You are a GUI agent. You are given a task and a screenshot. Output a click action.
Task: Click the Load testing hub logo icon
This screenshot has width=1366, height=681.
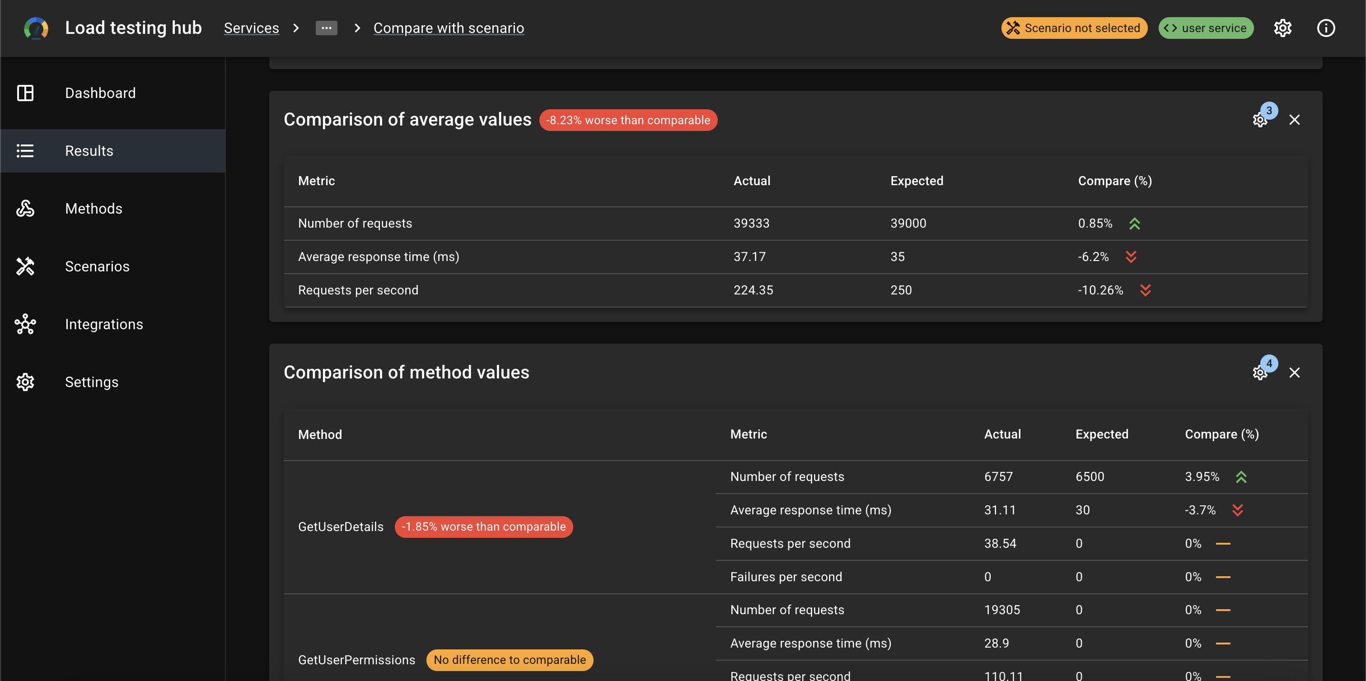[x=36, y=28]
